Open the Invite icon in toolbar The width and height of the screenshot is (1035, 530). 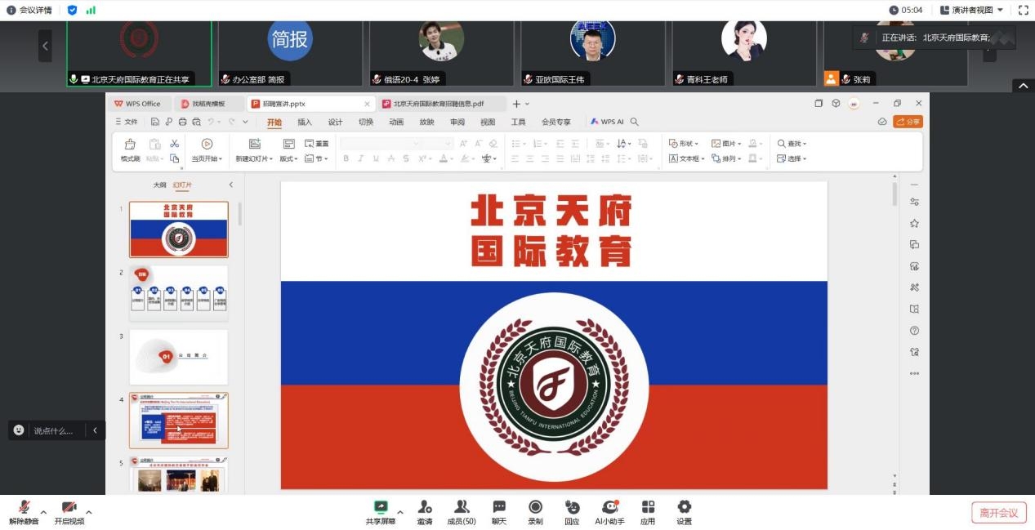425,507
